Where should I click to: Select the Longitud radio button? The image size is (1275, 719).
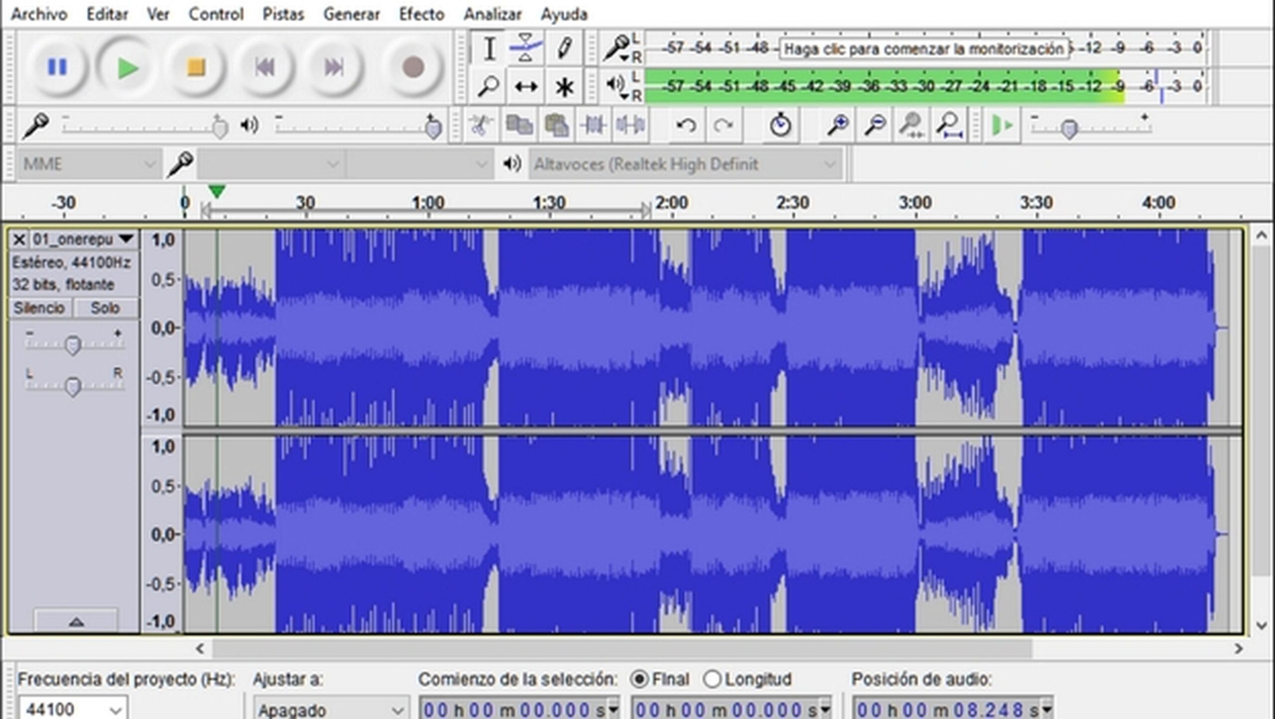[x=713, y=679]
